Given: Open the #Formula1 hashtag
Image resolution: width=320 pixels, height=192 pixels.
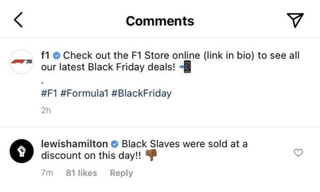Looking at the screenshot, I should 84,93.
